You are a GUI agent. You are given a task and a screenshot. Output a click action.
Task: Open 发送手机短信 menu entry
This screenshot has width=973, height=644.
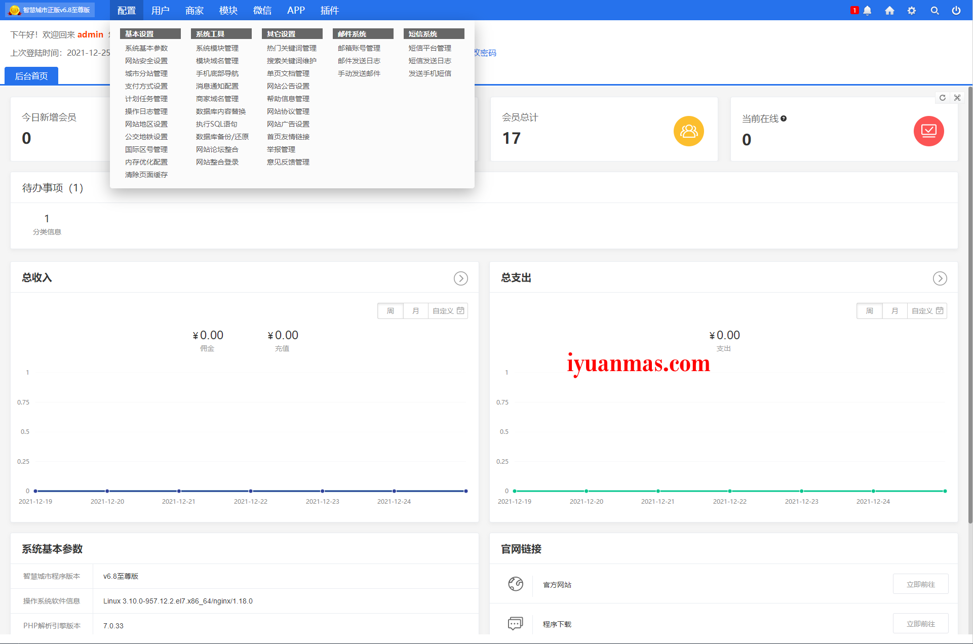tap(430, 73)
